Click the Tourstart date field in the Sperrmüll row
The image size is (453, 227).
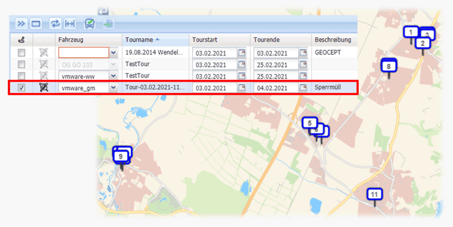tap(215, 88)
